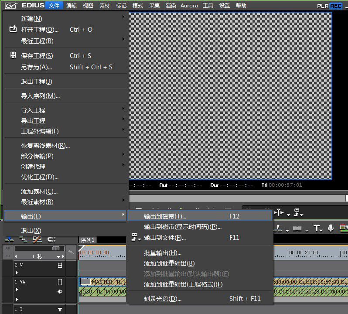Click the save project floppy disk icon
The width and height of the screenshot is (348, 314).
13,55
